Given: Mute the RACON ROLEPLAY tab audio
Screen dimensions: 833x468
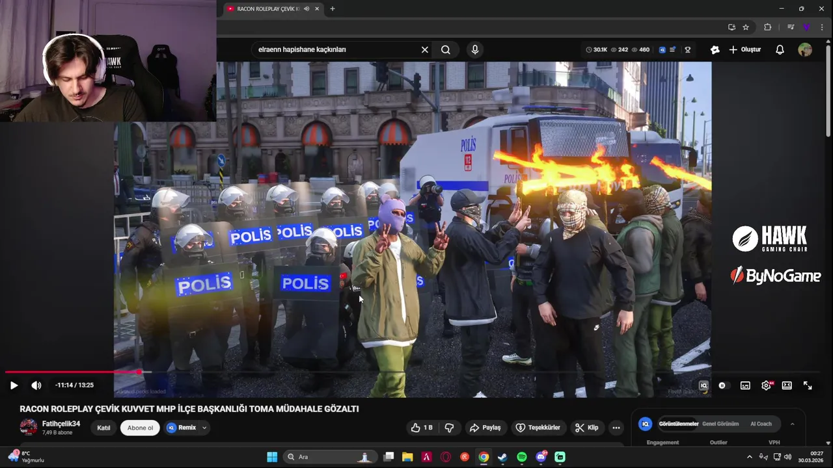Looking at the screenshot, I should [307, 8].
